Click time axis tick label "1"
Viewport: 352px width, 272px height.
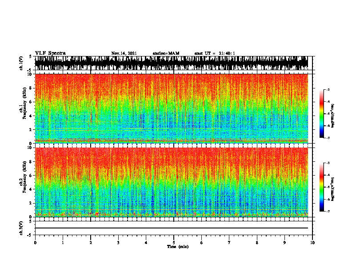(63, 243)
